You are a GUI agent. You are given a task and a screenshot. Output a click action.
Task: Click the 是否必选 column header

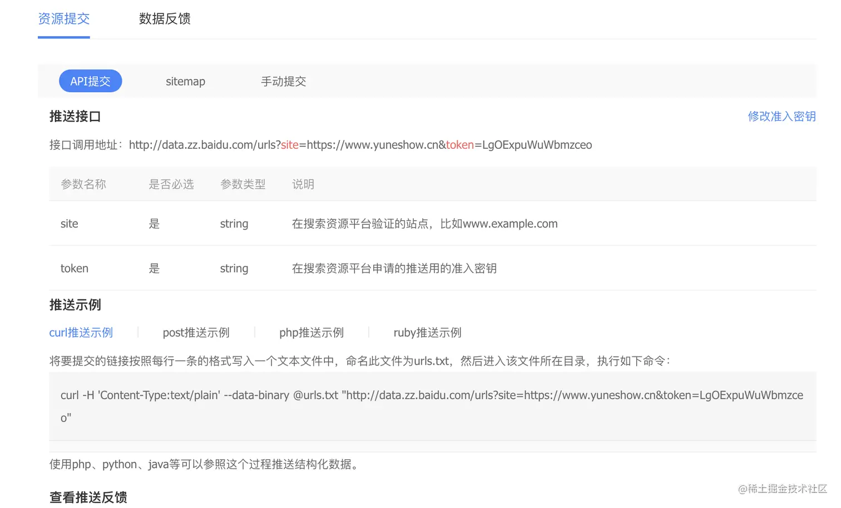point(171,184)
